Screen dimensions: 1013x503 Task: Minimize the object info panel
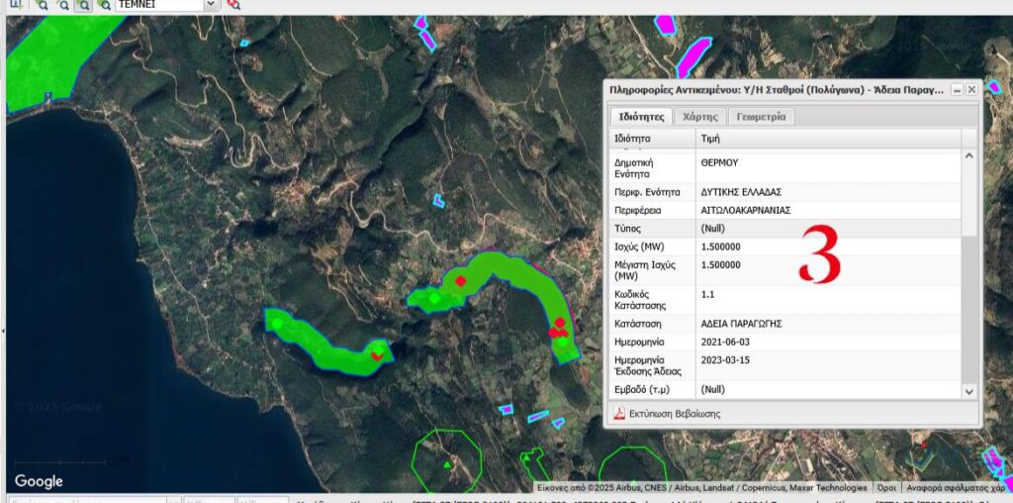coord(957,90)
